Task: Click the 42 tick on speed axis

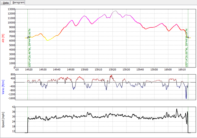Action: [13, 107]
